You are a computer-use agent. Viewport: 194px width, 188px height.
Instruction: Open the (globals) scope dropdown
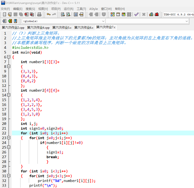[x=64, y=21]
